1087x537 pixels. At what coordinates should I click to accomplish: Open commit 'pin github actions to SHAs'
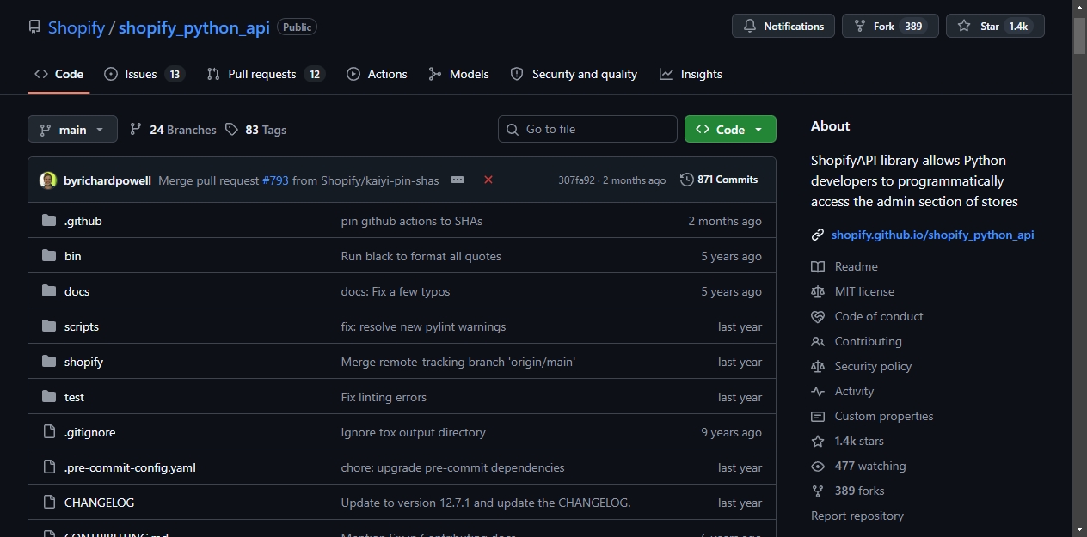tap(412, 221)
